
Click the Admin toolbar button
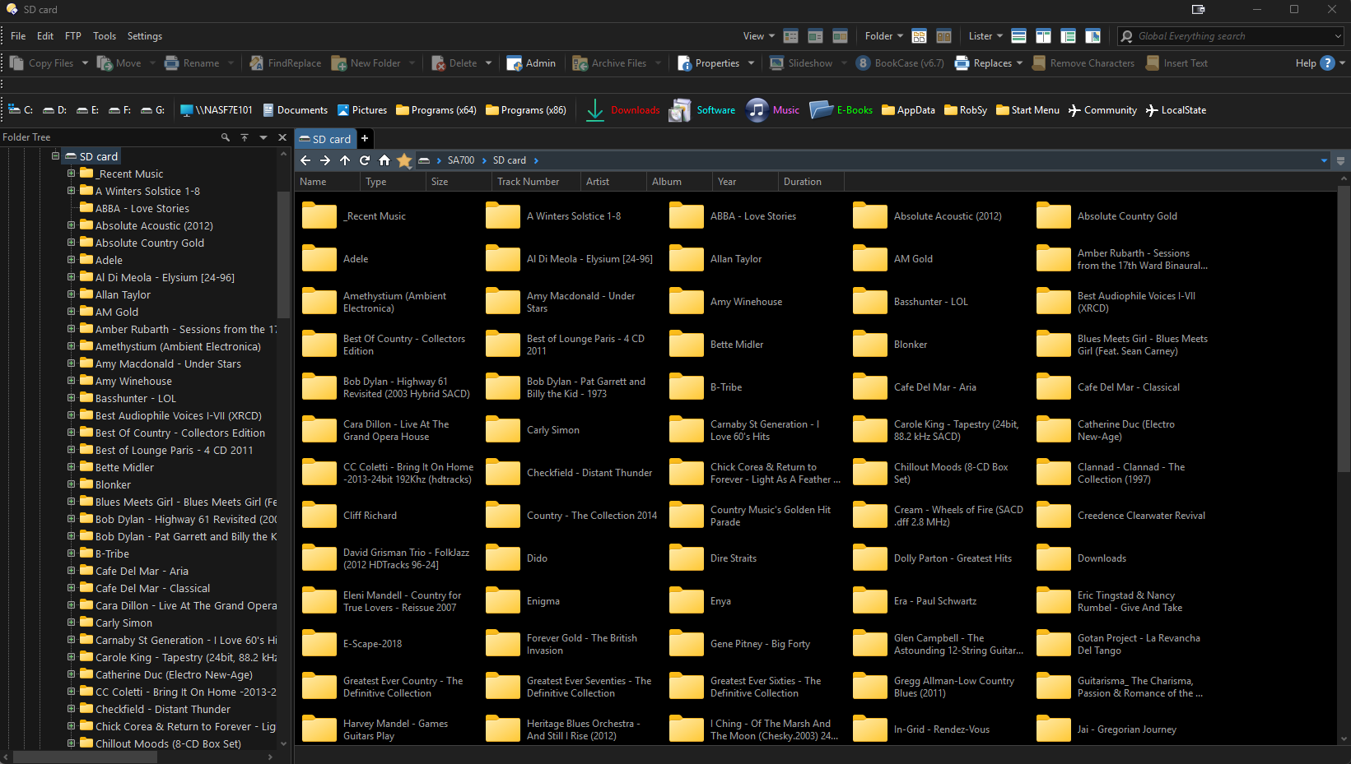click(531, 63)
